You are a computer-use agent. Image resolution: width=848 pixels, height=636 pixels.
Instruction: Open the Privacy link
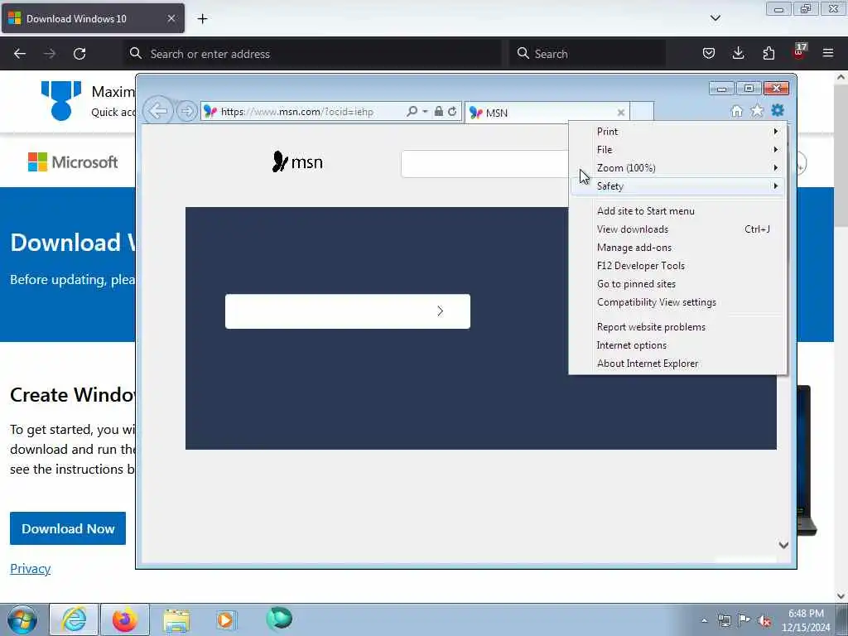pyautogui.click(x=31, y=569)
